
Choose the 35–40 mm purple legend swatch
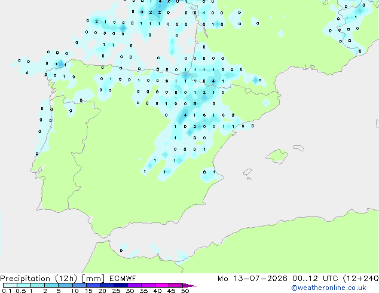click(x=148, y=285)
